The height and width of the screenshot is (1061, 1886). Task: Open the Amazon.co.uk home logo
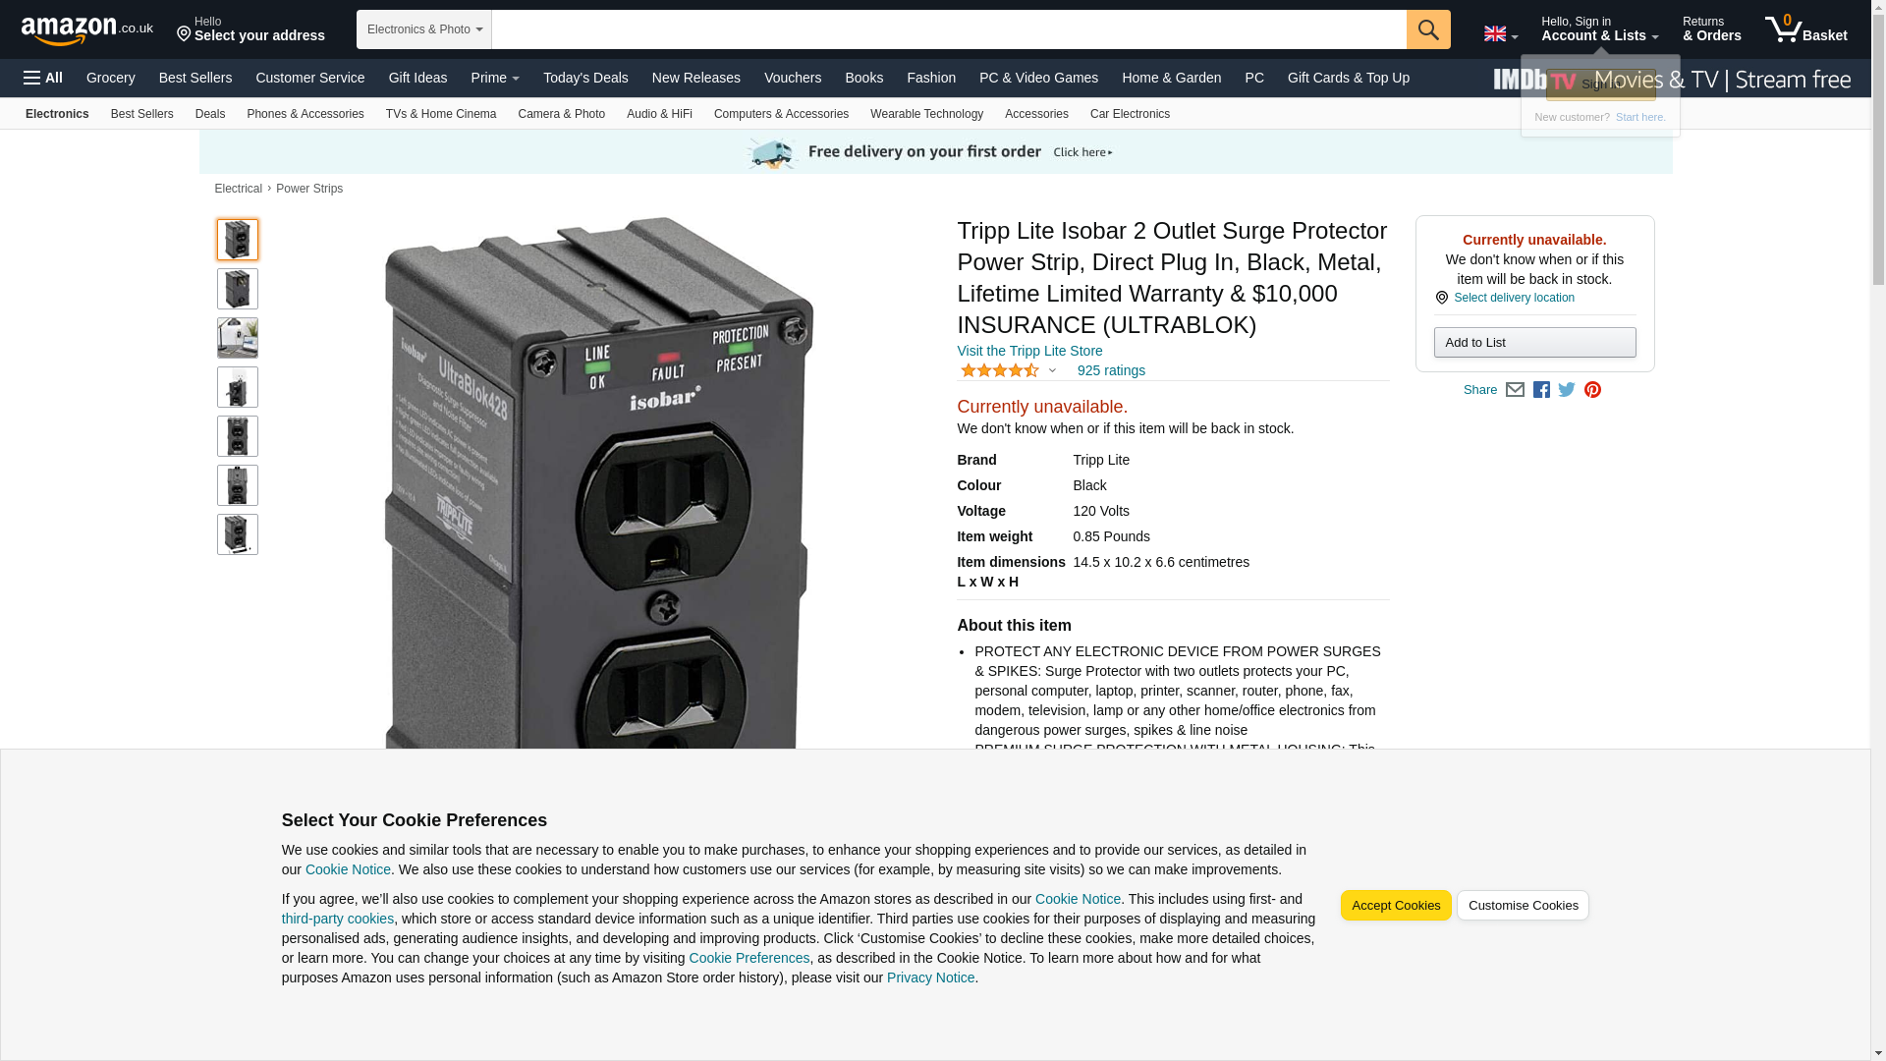click(87, 30)
